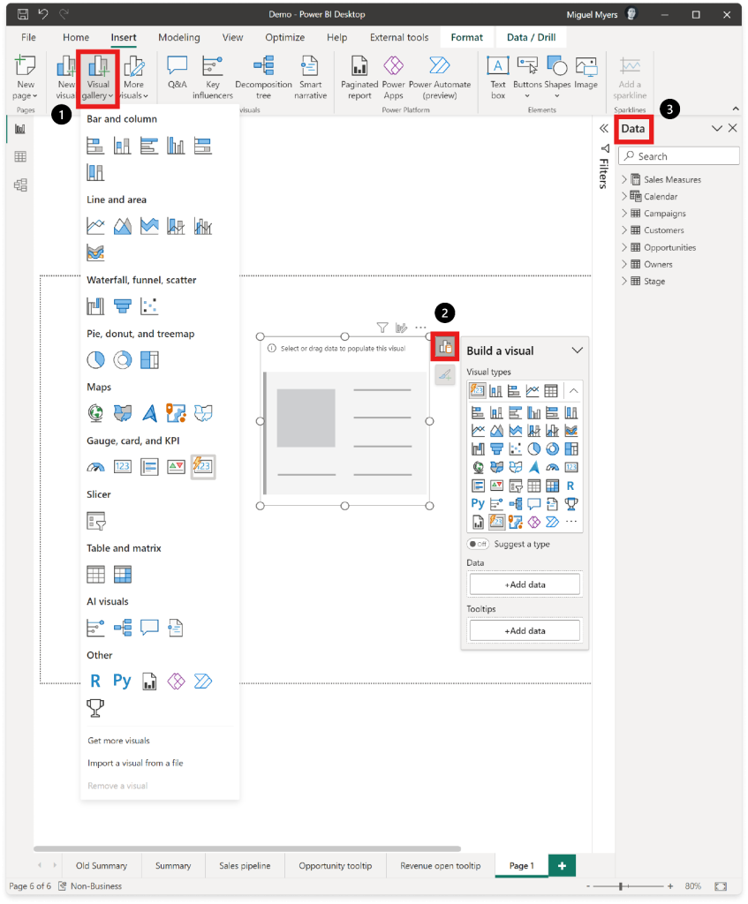The height and width of the screenshot is (904, 748).
Task: Click Import a visual from a file
Action: [135, 763]
